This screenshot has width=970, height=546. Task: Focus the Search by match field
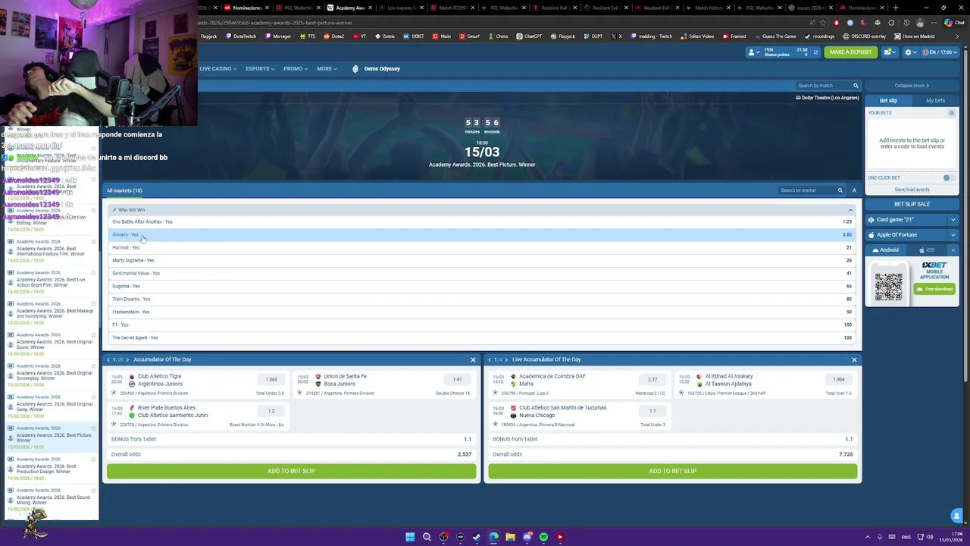point(822,86)
